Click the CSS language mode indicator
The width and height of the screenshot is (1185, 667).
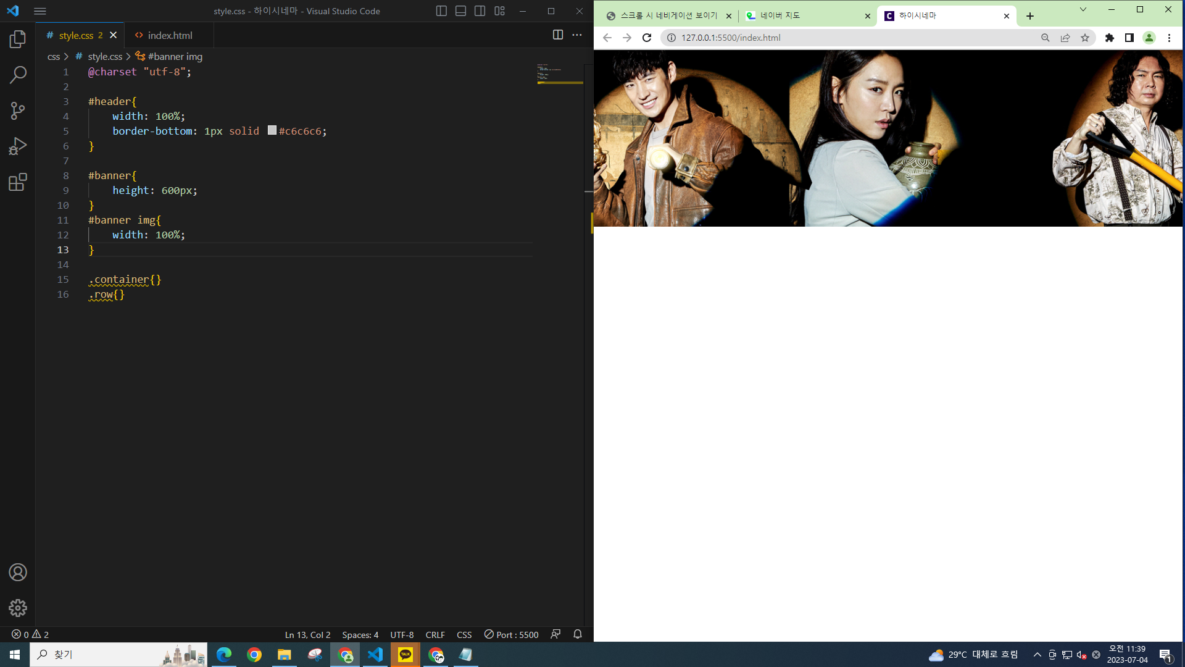coord(464,635)
